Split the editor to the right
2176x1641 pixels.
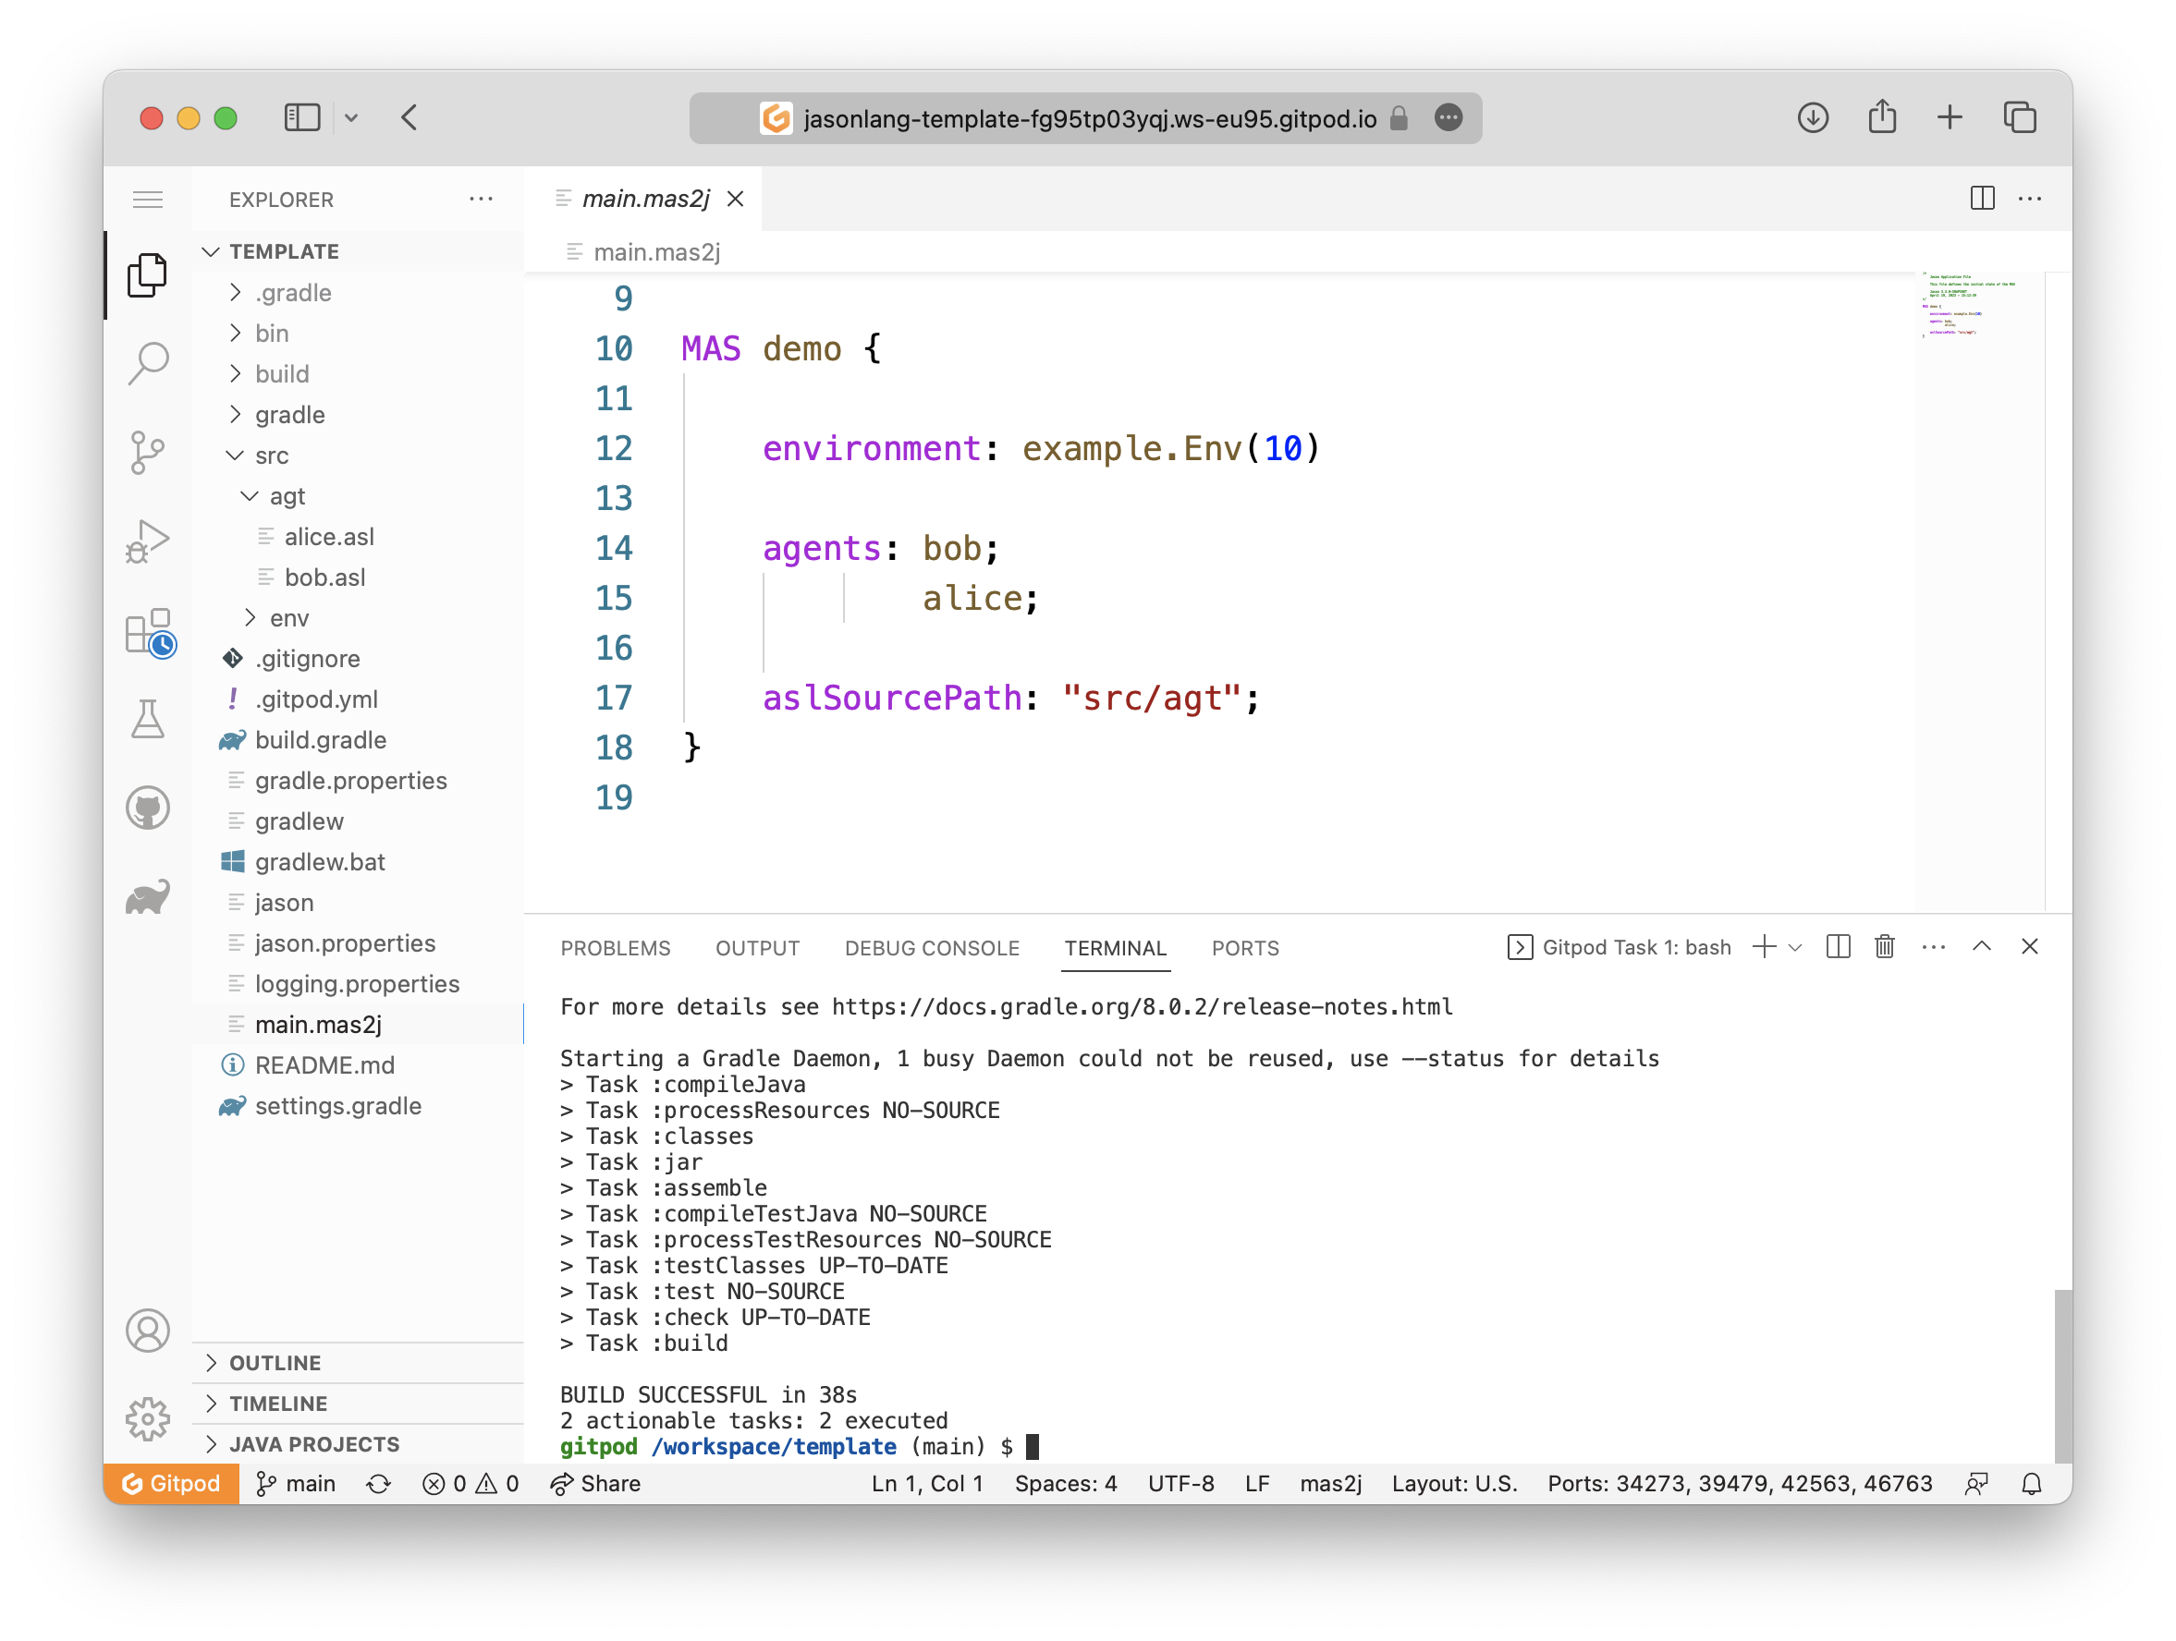point(1982,199)
